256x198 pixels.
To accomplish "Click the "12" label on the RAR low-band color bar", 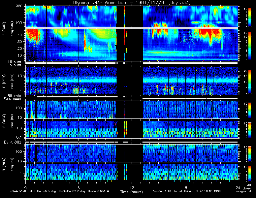I will 245,33.
